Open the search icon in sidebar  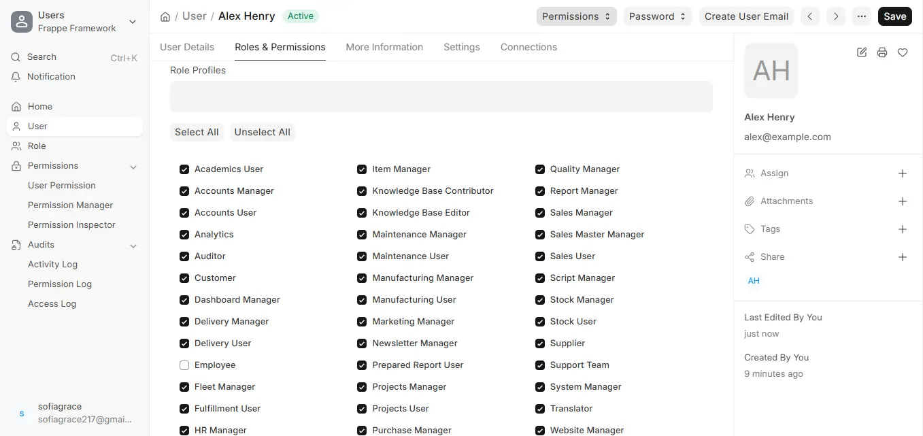(16, 57)
